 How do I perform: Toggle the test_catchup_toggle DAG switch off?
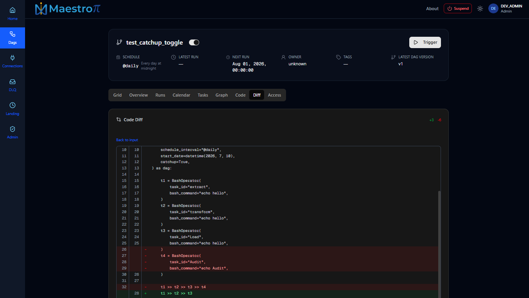pos(194,42)
